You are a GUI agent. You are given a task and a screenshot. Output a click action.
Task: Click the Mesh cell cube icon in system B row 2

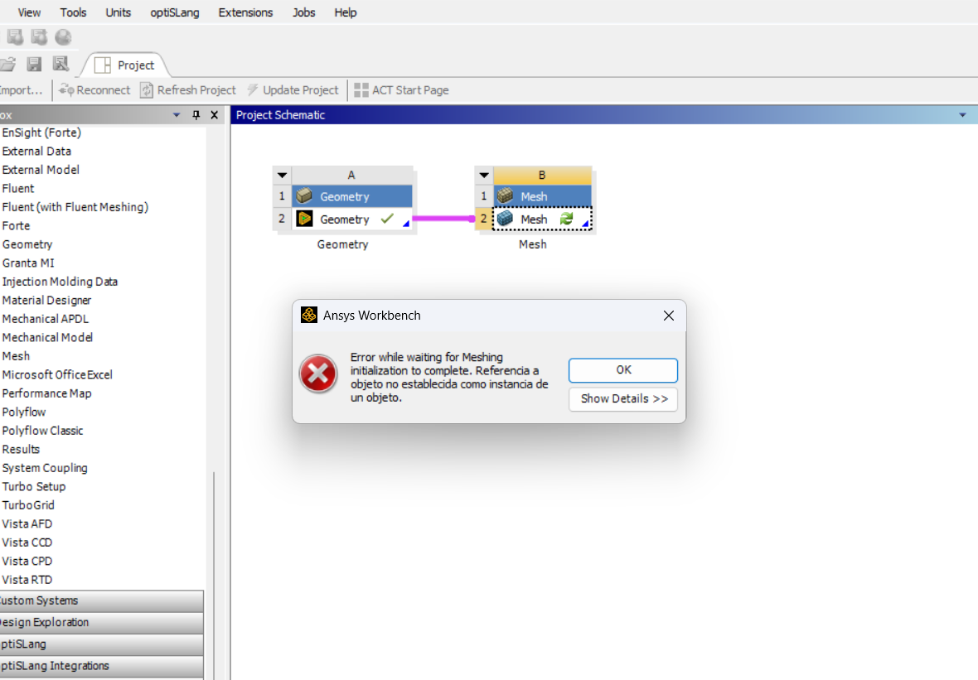[506, 219]
